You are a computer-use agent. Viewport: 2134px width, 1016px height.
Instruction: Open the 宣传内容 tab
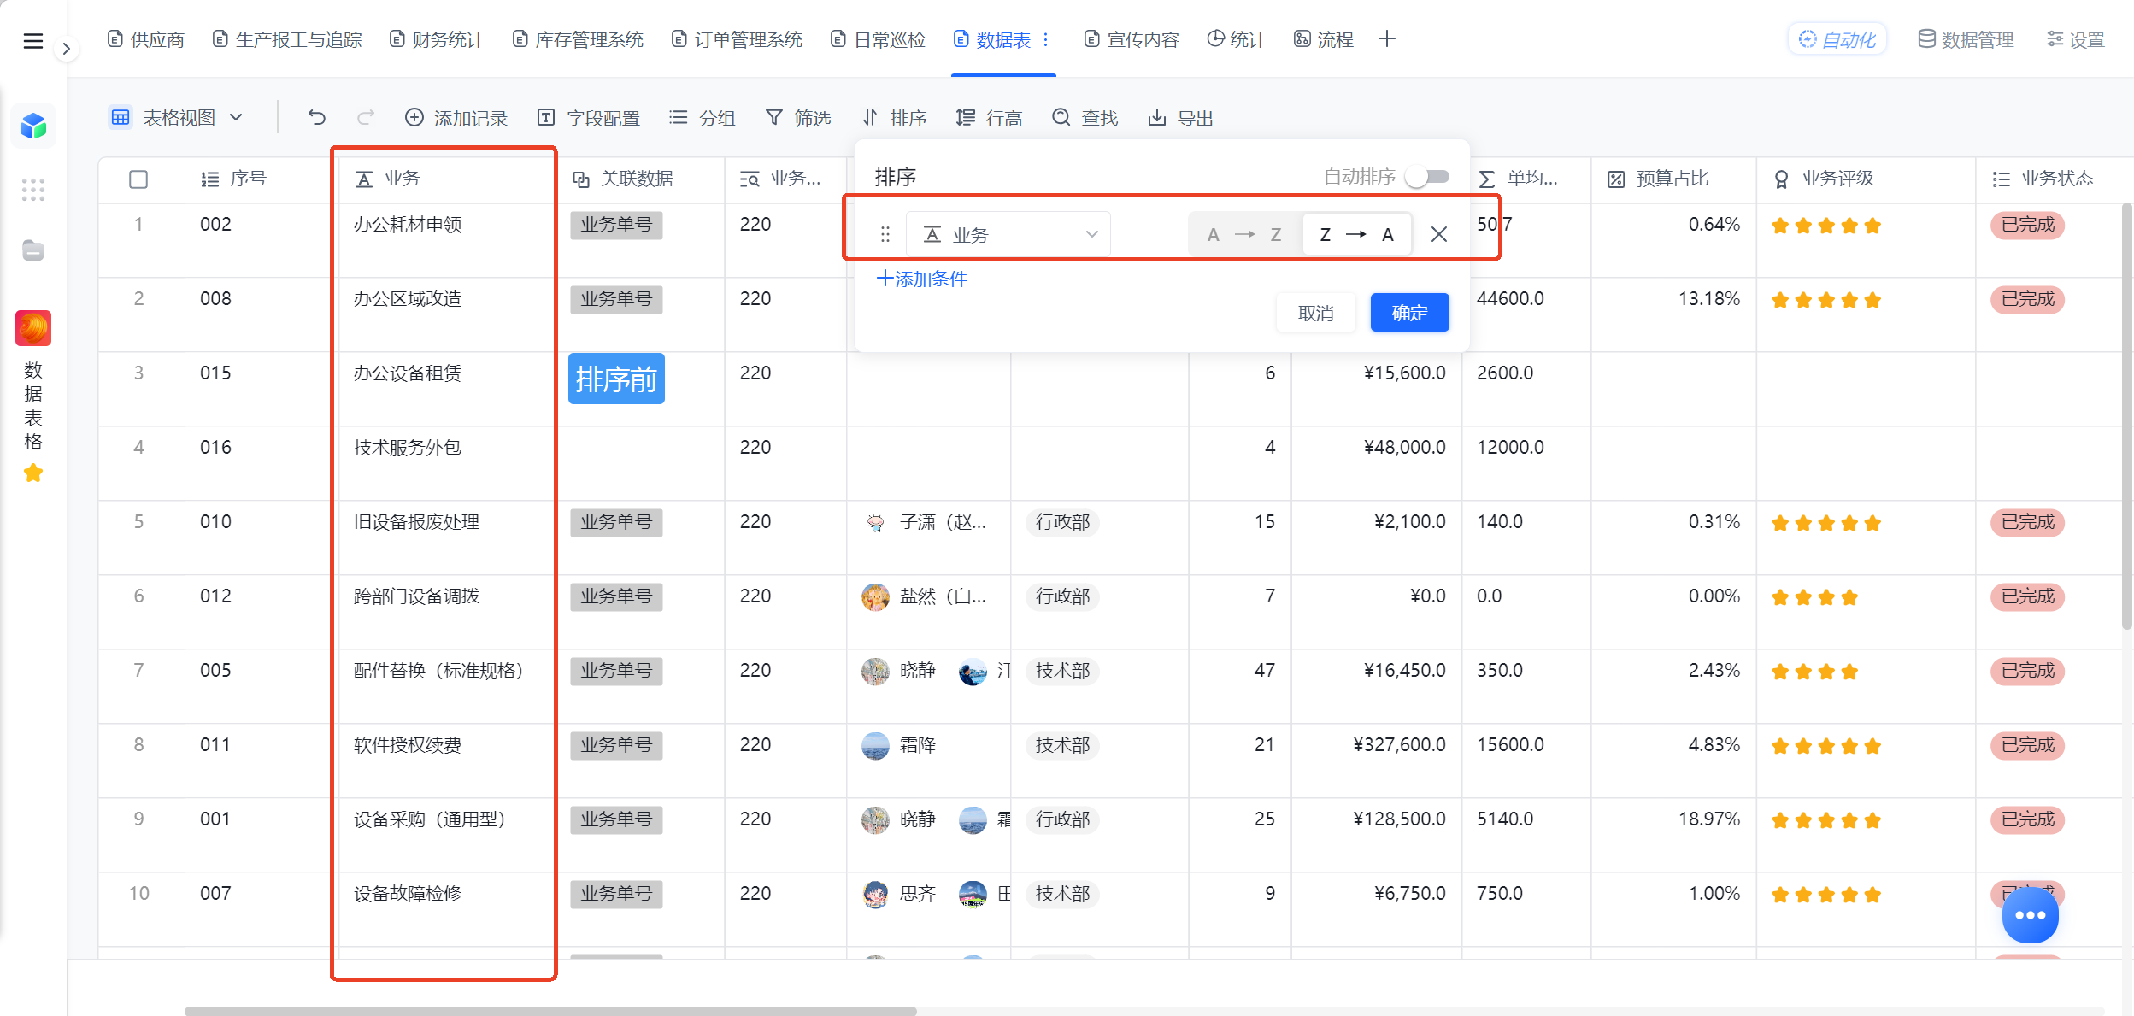[x=1132, y=39]
